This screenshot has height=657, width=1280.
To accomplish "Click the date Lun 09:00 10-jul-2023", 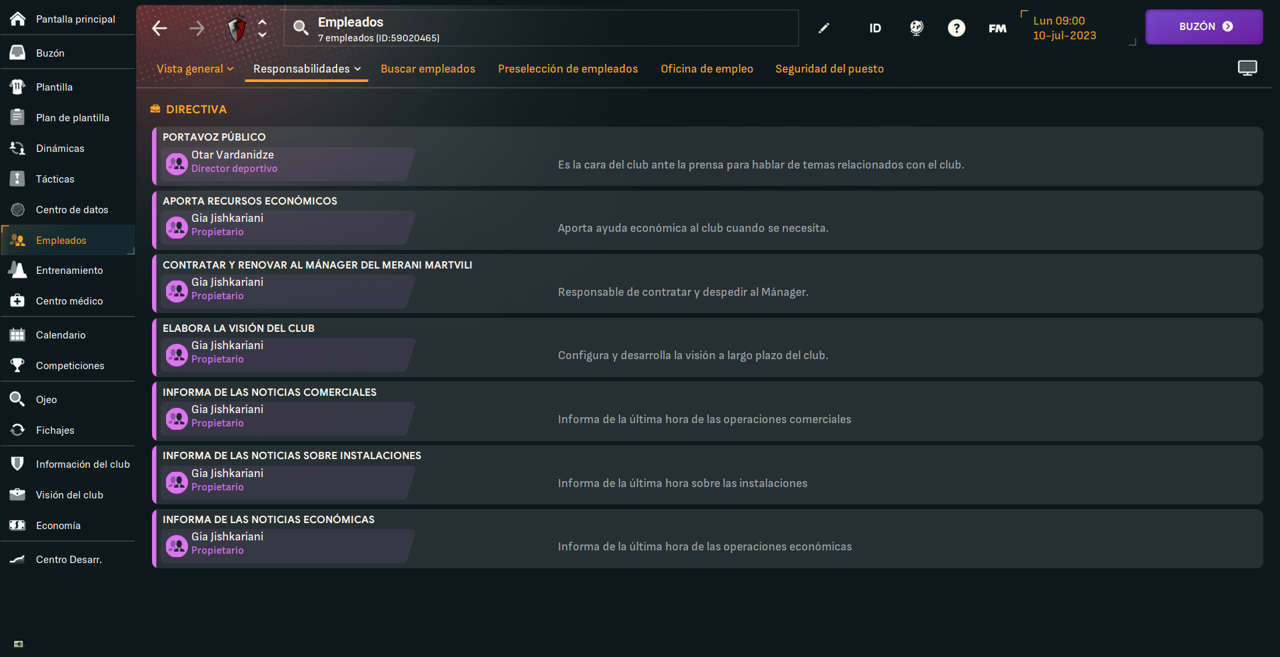I will tap(1065, 28).
